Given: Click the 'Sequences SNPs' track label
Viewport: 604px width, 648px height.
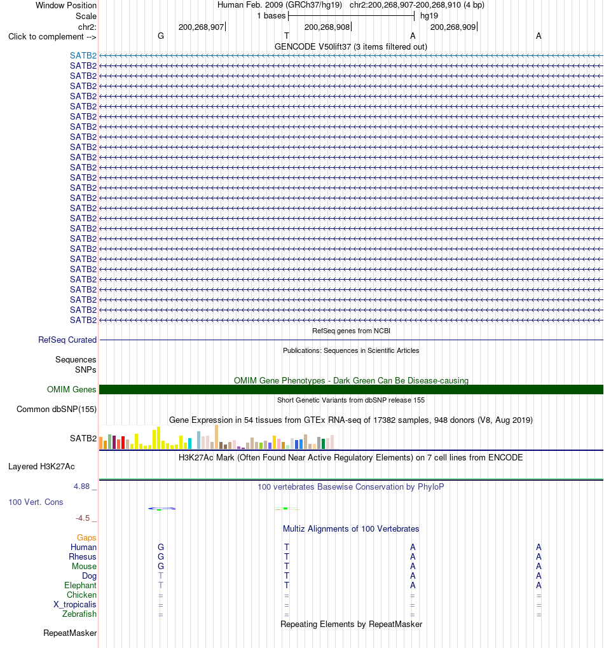Looking at the screenshot, I should (76, 364).
